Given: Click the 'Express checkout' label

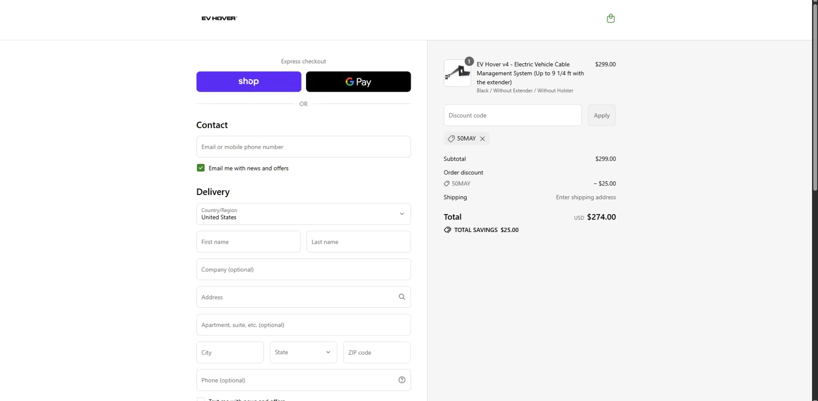Looking at the screenshot, I should pyautogui.click(x=303, y=62).
